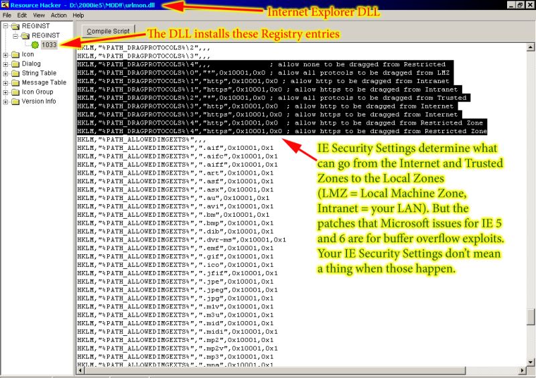
Task: Collapse the nested REGINST tree node
Action: pos(15,35)
